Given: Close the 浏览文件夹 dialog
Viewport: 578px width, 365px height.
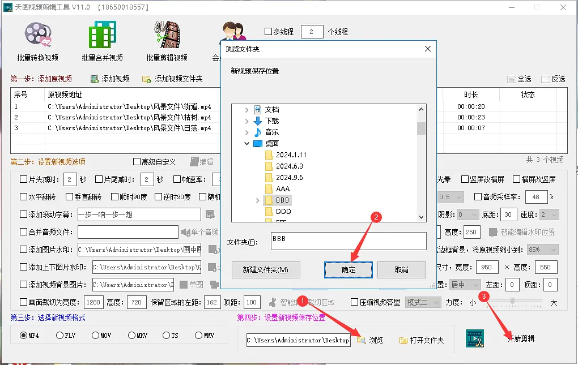Looking at the screenshot, I should click(x=428, y=49).
